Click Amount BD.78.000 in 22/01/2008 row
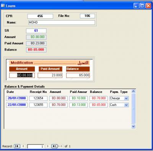The height and width of the screenshot is (151, 153). click(x=59, y=105)
